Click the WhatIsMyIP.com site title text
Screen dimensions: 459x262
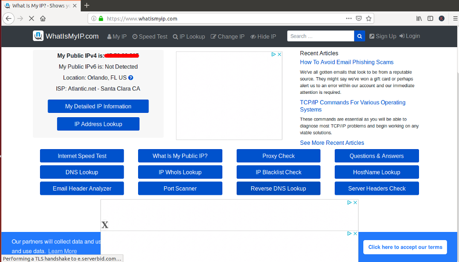(72, 36)
